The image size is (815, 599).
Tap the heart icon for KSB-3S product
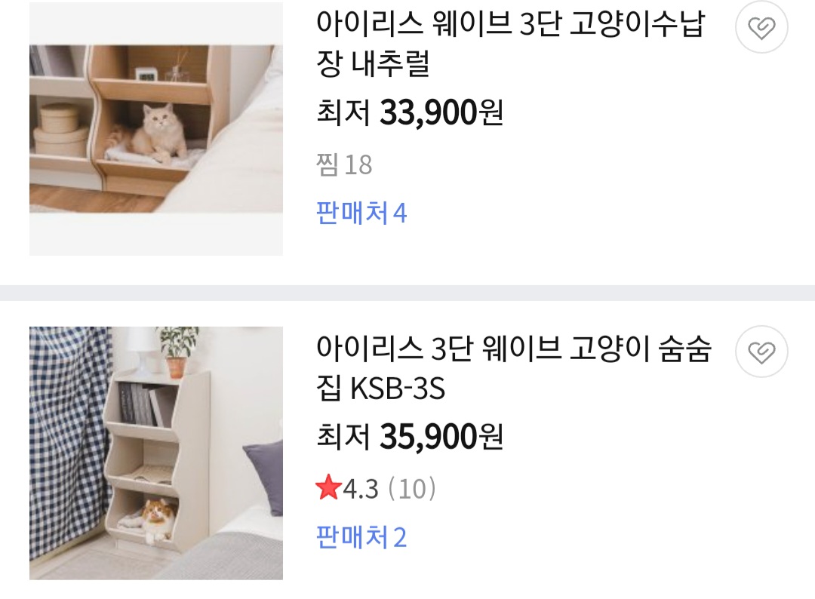(761, 352)
